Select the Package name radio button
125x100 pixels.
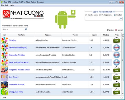point(100,15)
